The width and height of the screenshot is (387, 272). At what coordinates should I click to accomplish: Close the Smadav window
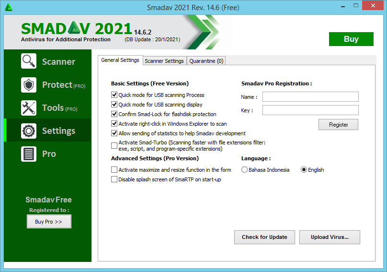[373, 5]
